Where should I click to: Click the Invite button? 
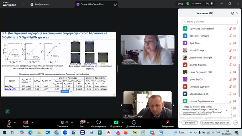[x=189, y=122]
